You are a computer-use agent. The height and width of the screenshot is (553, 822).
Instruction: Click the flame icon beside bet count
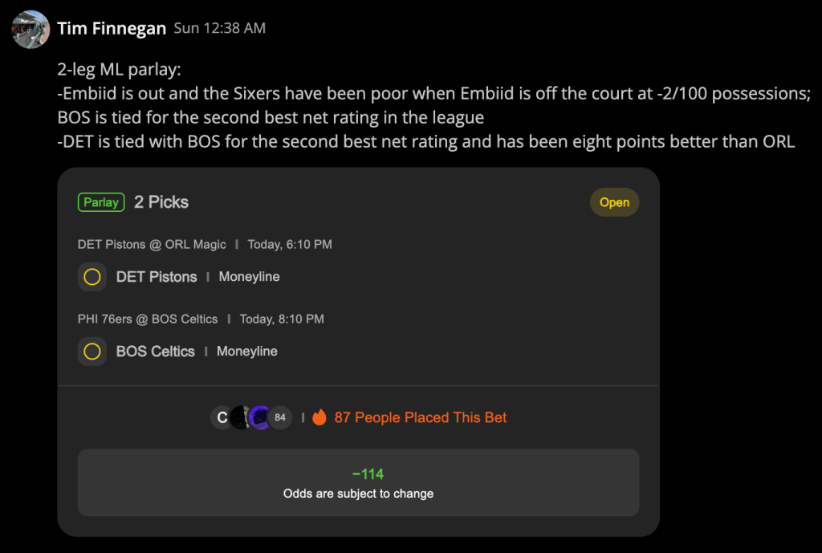[319, 417]
